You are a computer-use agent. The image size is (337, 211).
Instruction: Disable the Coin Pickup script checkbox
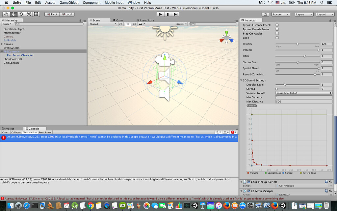point(248,182)
